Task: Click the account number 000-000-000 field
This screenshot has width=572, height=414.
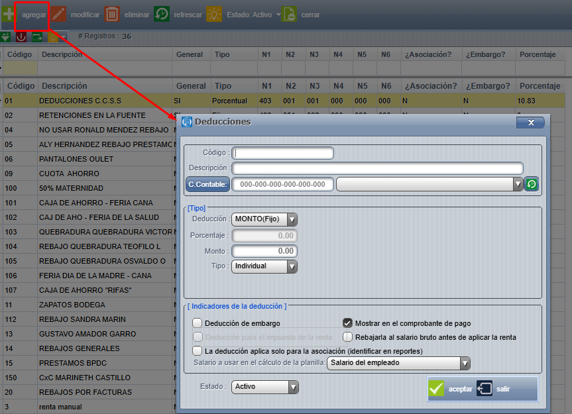Action: [x=283, y=184]
